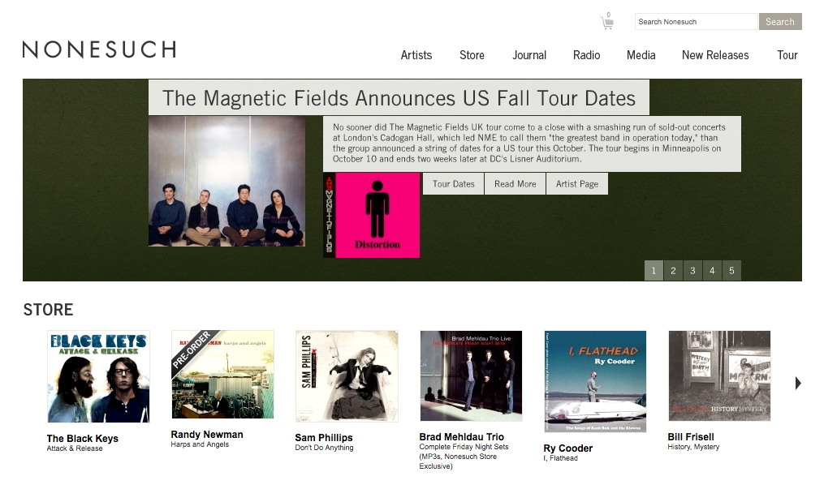Image resolution: width=824 pixels, height=489 pixels.
Task: Switch to the Tour section
Action: (787, 55)
